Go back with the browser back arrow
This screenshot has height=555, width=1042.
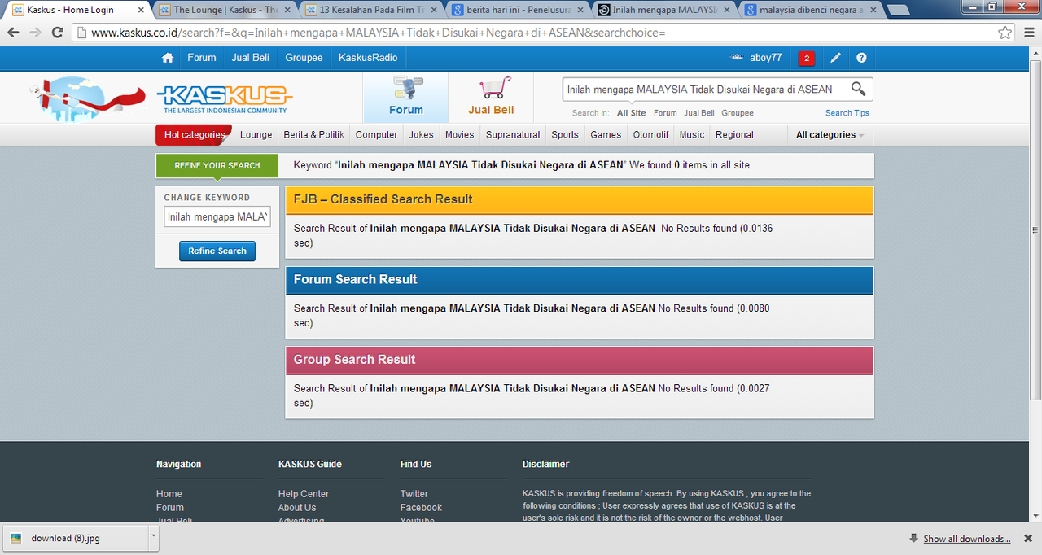[x=14, y=33]
